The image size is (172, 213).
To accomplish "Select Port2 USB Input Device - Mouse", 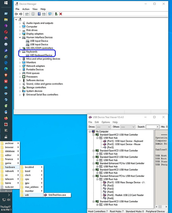I will click(124, 144).
